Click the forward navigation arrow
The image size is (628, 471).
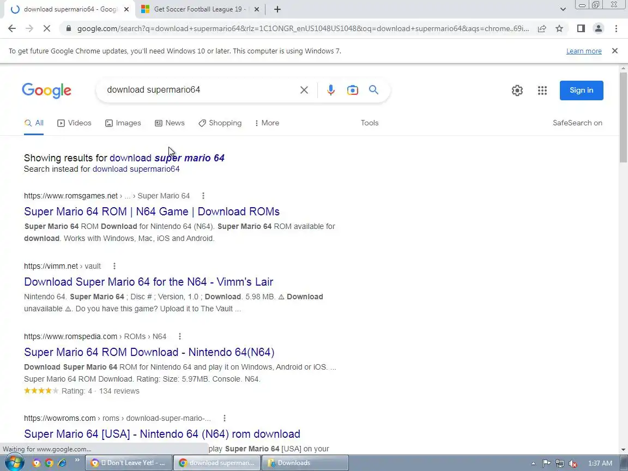tap(29, 28)
